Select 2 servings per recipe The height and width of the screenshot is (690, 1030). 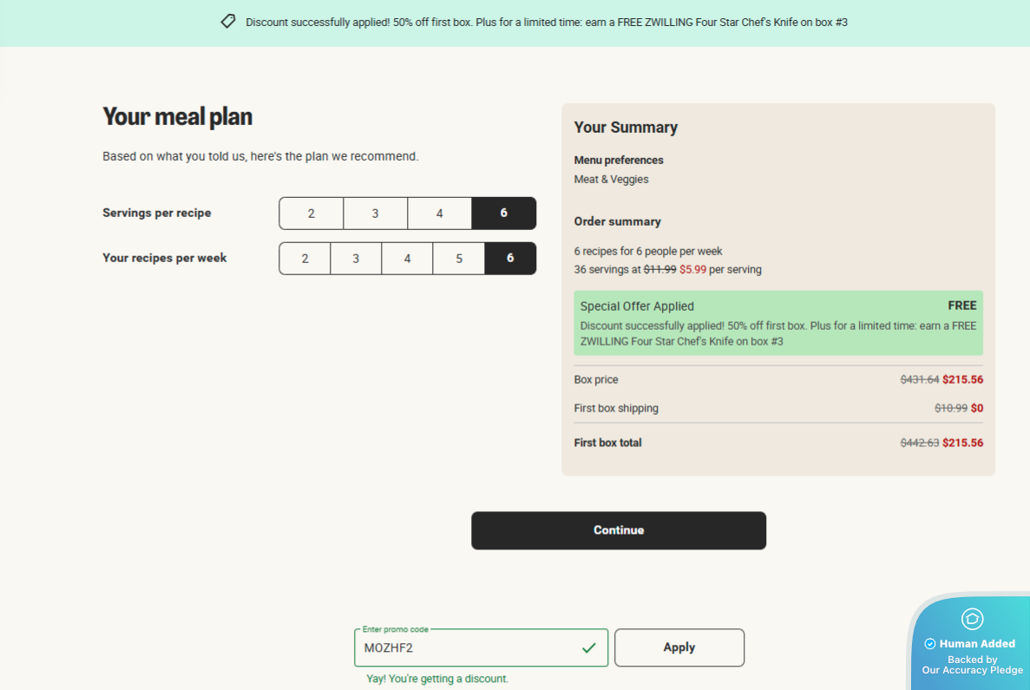[311, 214]
